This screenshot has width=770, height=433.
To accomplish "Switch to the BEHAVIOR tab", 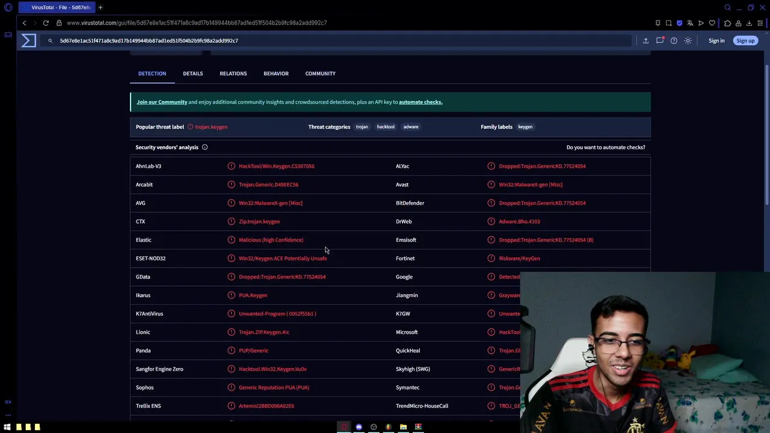I will click(276, 73).
